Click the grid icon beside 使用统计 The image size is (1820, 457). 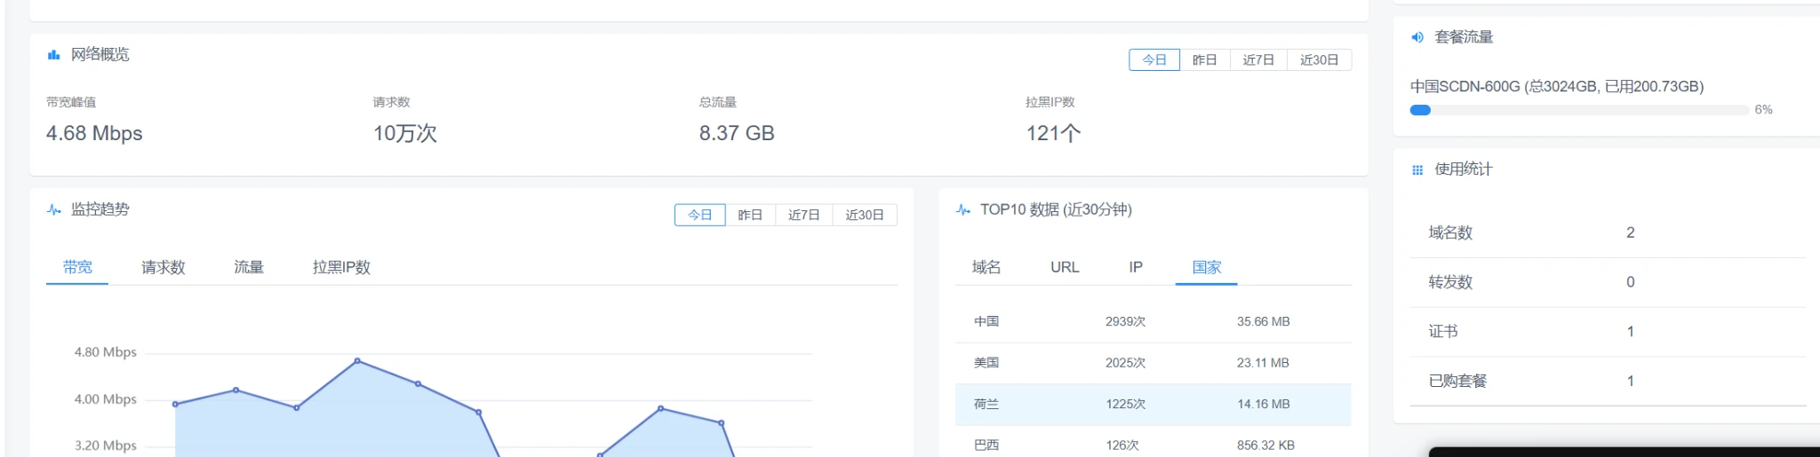tap(1417, 169)
